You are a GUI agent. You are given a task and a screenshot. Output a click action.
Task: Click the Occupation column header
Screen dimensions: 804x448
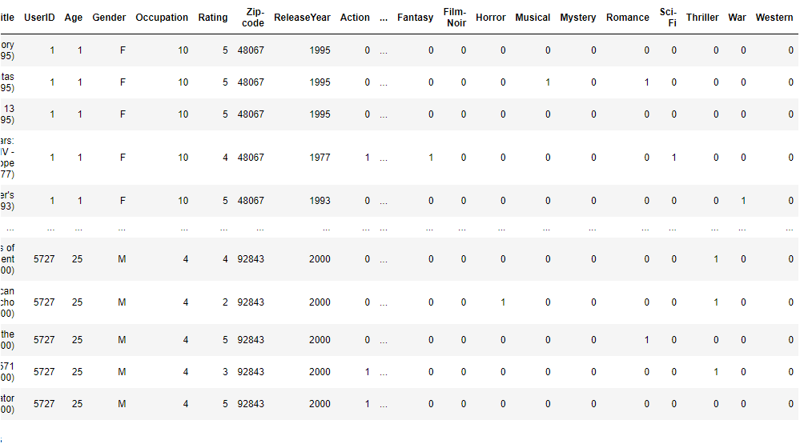162,18
